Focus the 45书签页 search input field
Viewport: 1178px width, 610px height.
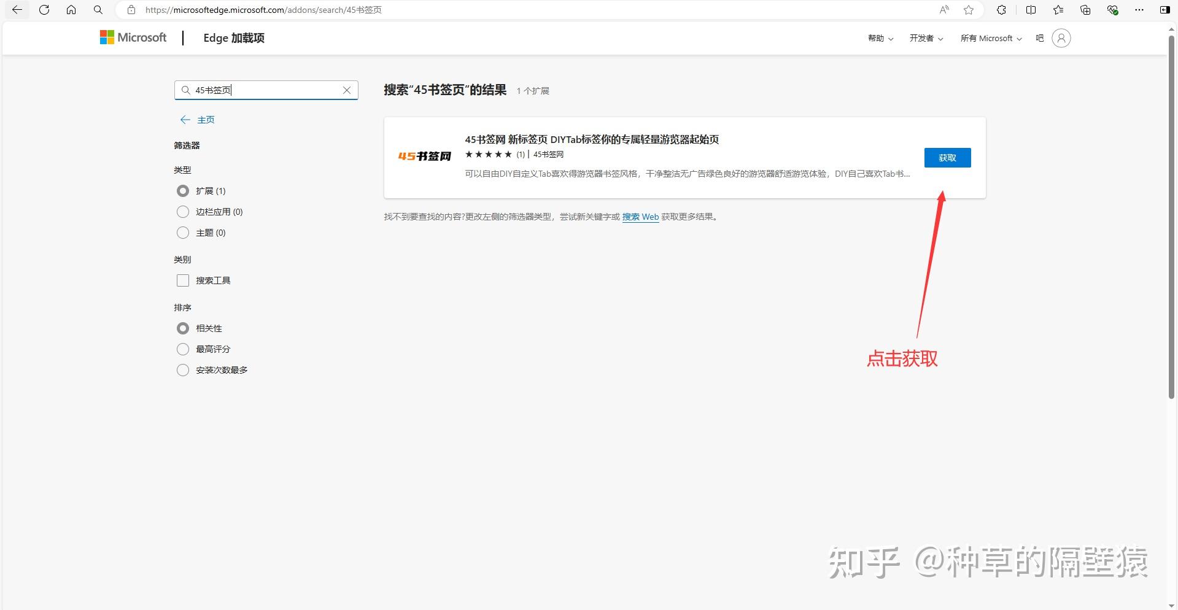click(266, 90)
